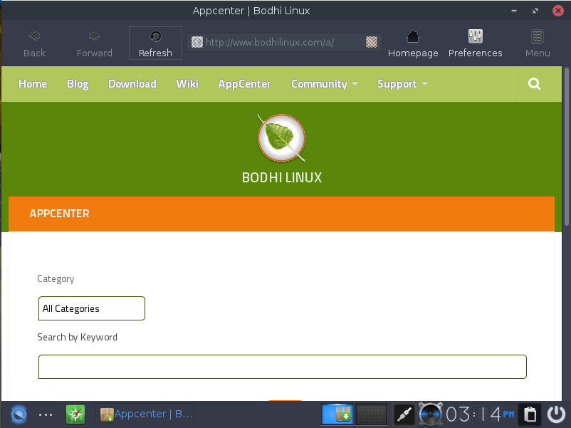This screenshot has height=428, width=571.
Task: Open the Download page
Action: click(132, 84)
